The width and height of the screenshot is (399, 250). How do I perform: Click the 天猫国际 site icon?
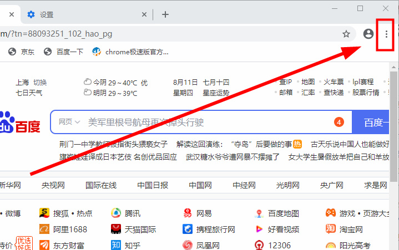click(x=116, y=229)
